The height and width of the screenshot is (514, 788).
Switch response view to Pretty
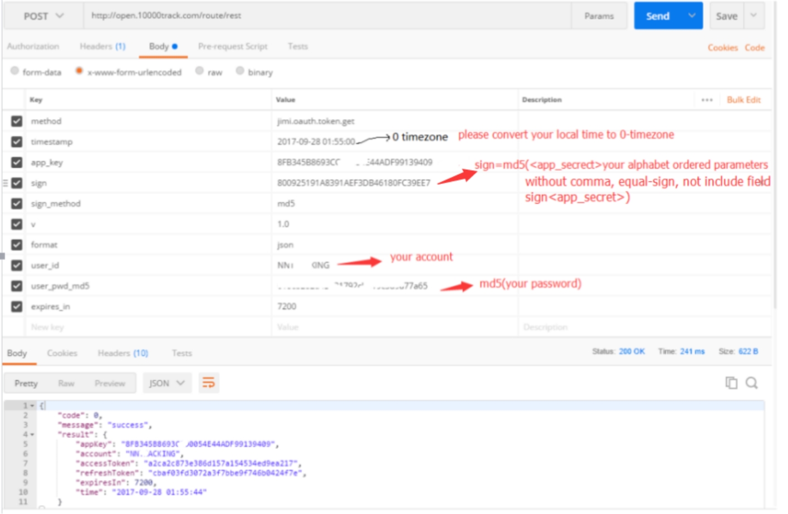[x=26, y=383]
